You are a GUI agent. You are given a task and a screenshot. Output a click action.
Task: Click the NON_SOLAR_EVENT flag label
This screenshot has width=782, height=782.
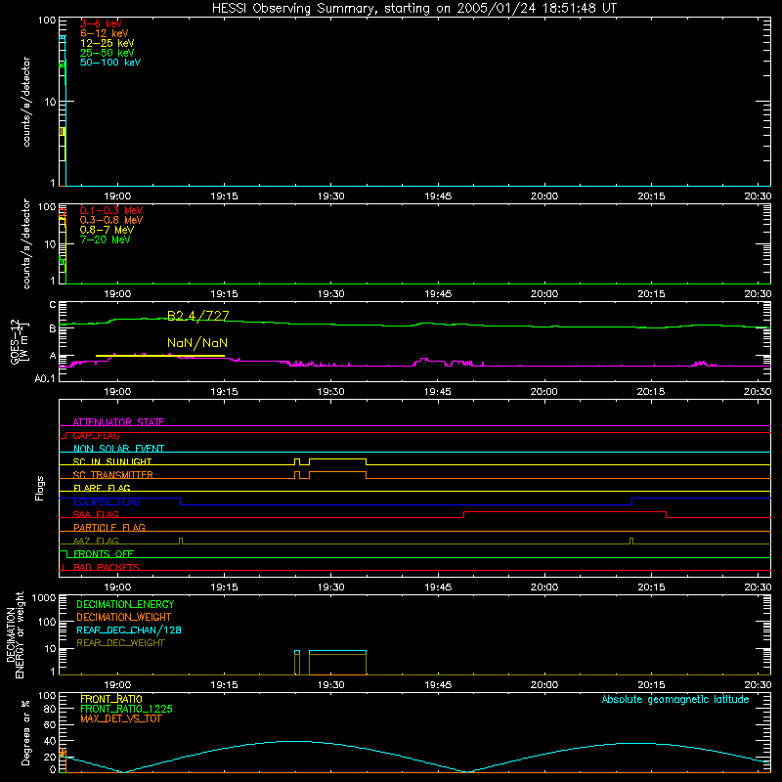tap(118, 449)
